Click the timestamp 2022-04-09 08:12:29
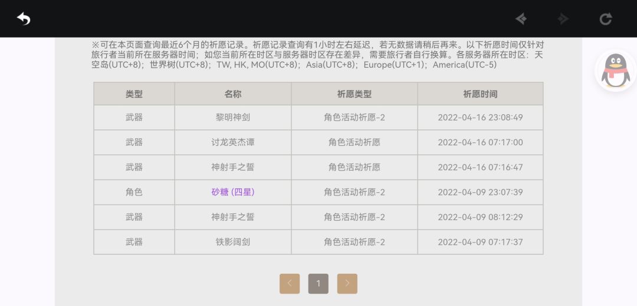The image size is (637, 306). click(x=480, y=217)
